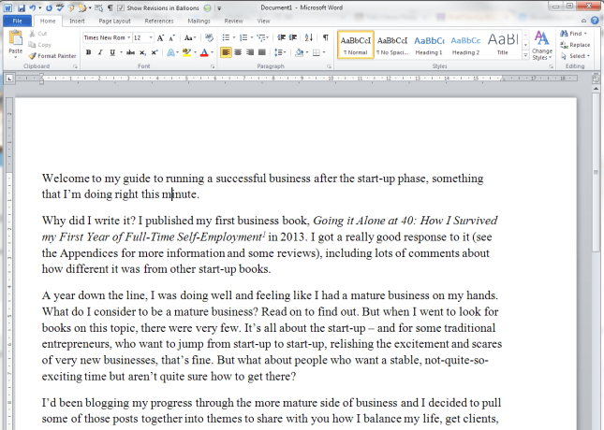Justify the paragraph text
This screenshot has height=430, width=604.
tap(262, 52)
